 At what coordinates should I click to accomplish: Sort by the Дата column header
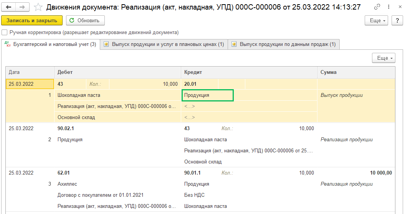point(30,72)
